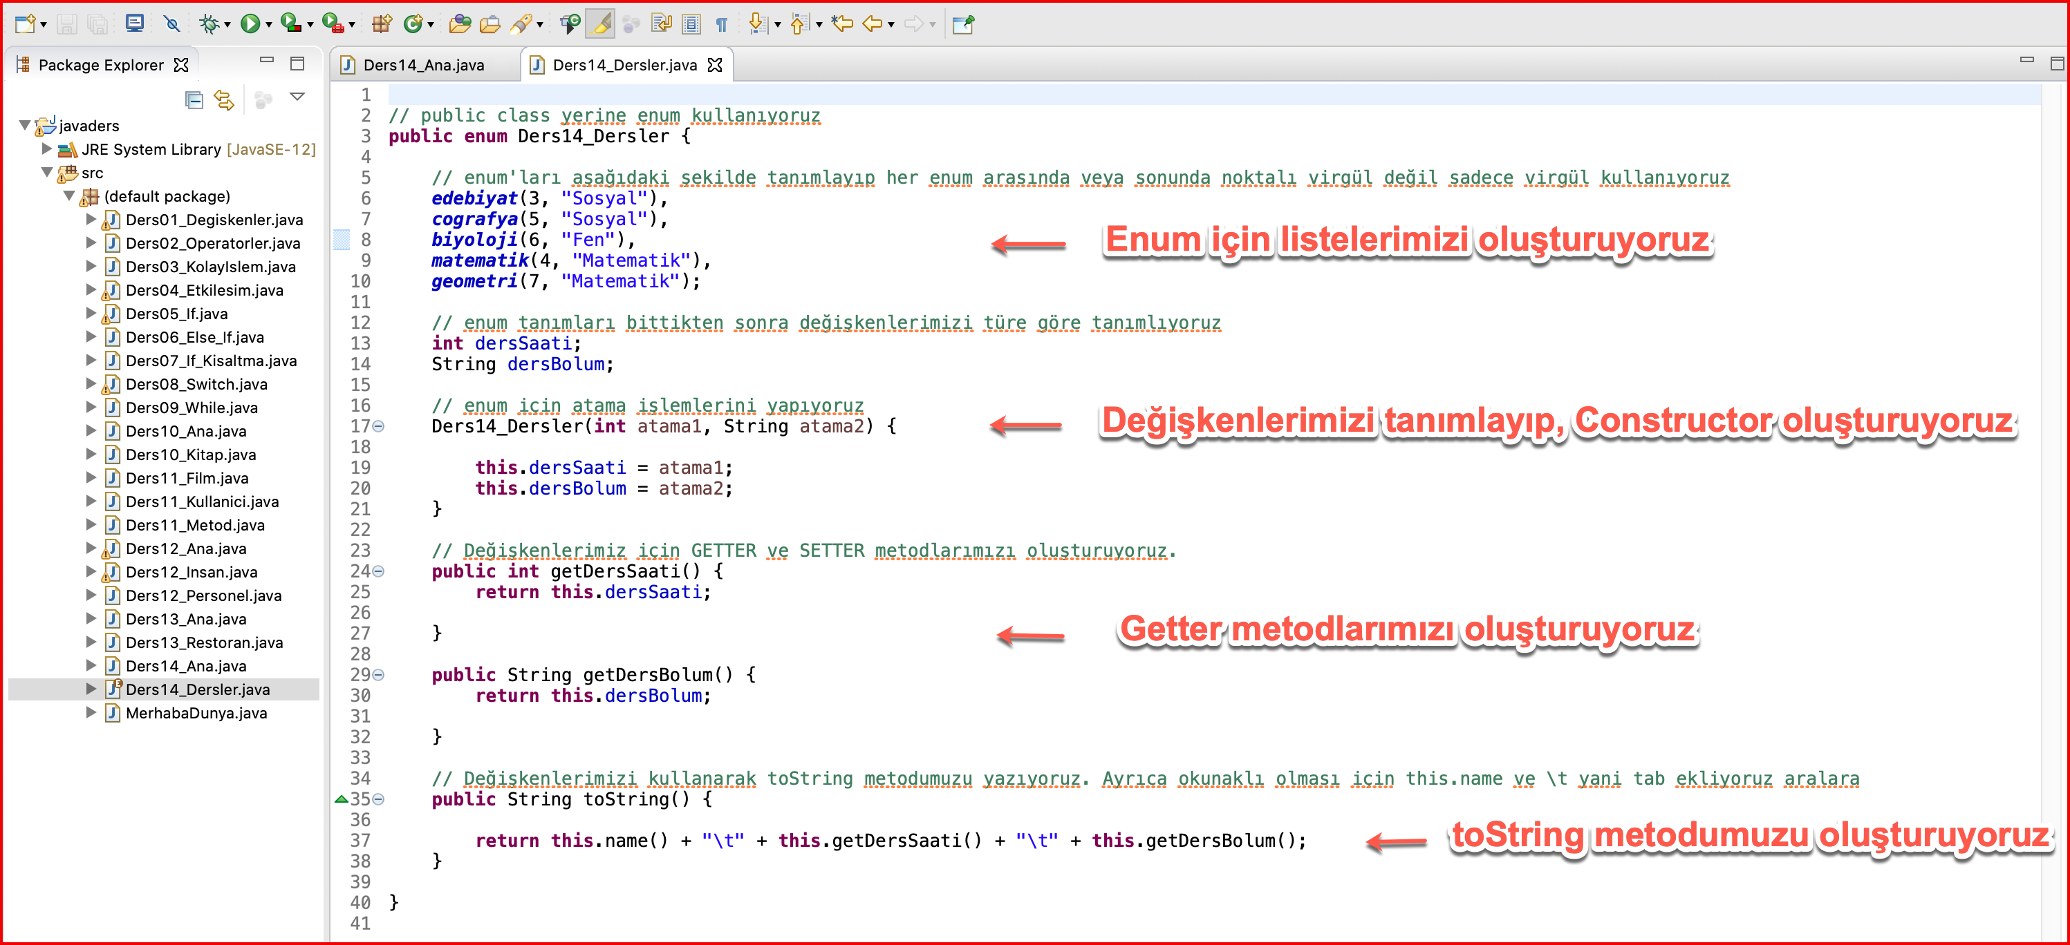Viewport: 2070px width, 945px height.
Task: Click the Open a Terminal monitor icon
Action: pos(134,24)
